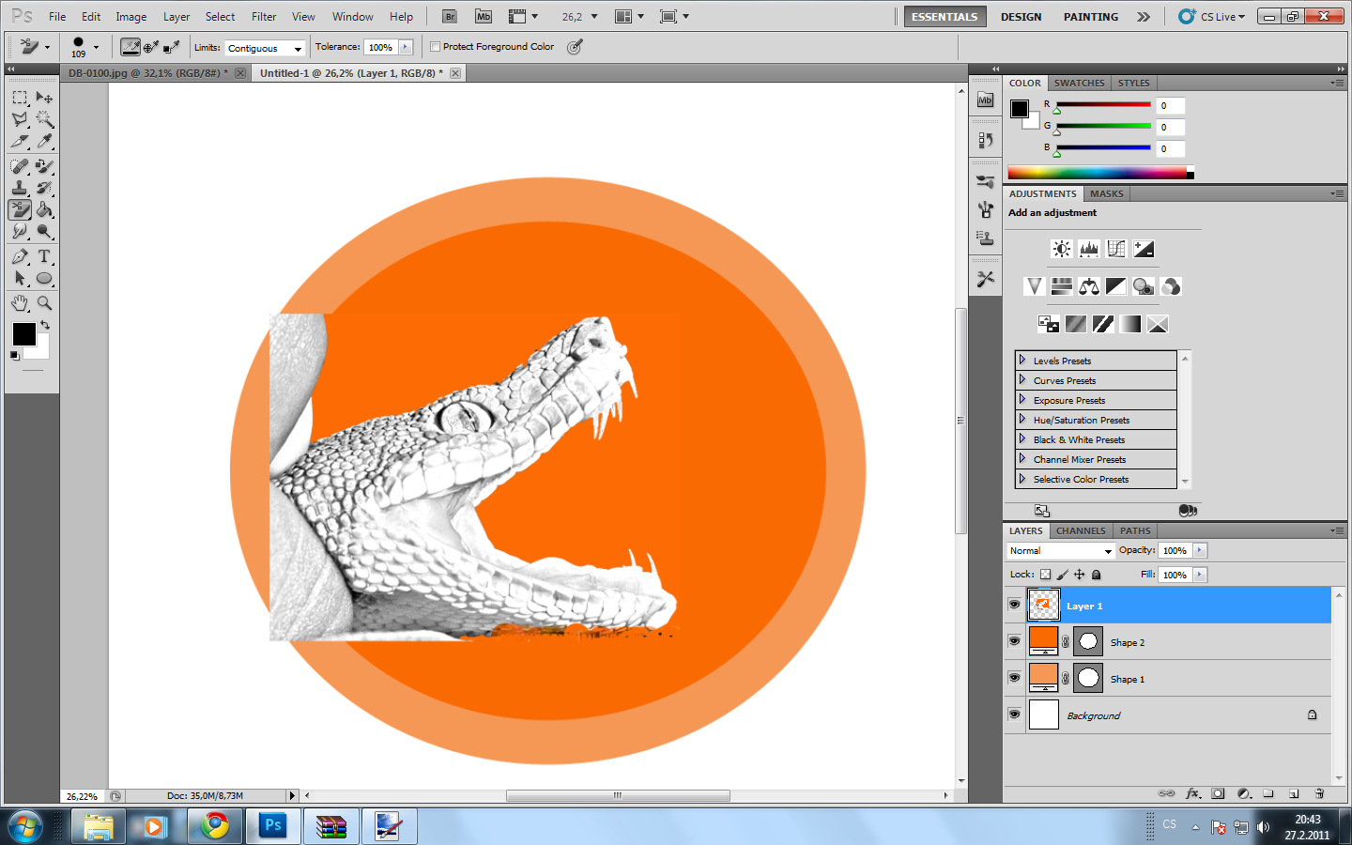Choose the Horizontal Type tool
Screen dimensions: 1352x845
point(44,256)
